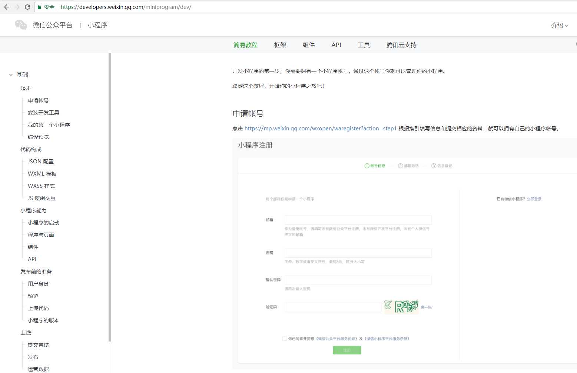Open 预览 in the sidebar

pyautogui.click(x=33, y=296)
